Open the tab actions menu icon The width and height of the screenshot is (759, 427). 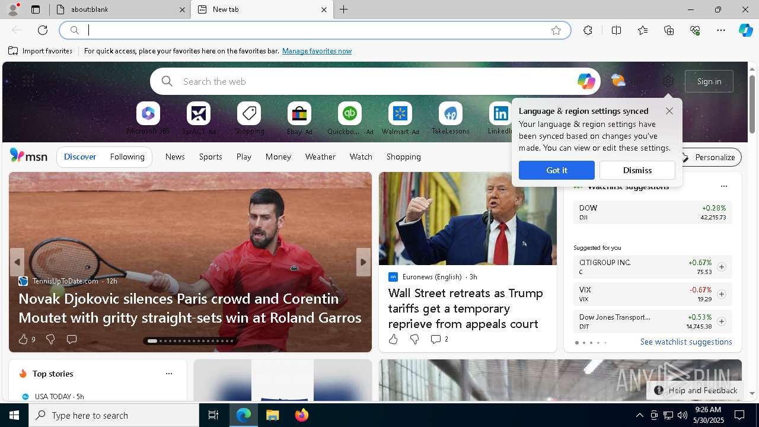point(36,9)
